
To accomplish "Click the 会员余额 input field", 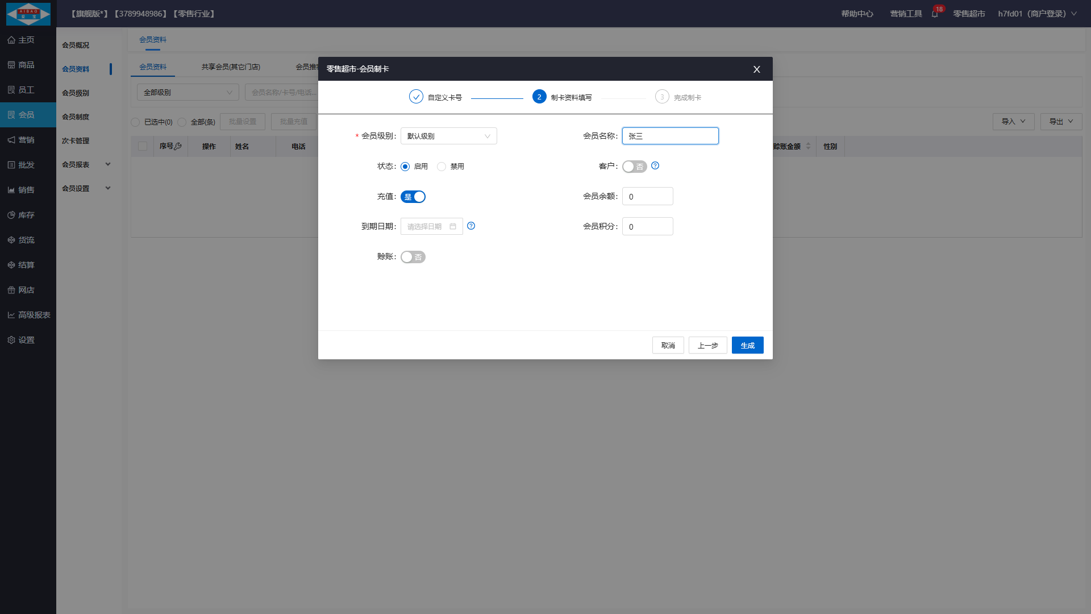I will click(647, 196).
